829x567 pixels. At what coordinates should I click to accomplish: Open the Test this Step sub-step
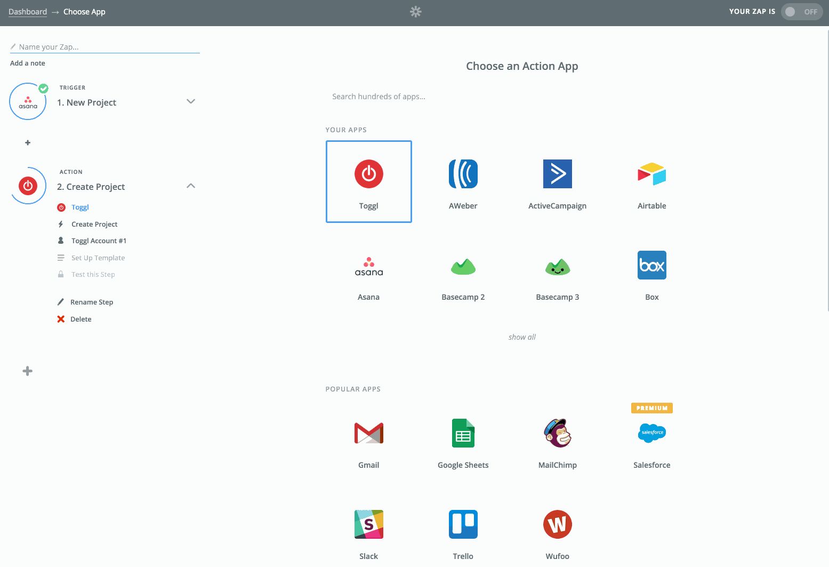point(93,274)
